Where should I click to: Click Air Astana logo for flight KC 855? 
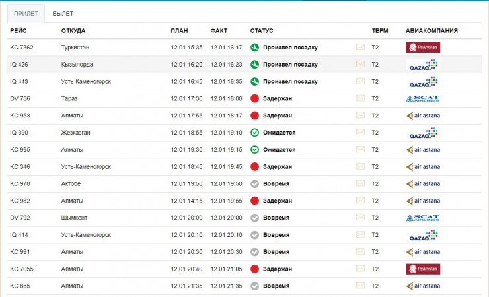tap(423, 286)
